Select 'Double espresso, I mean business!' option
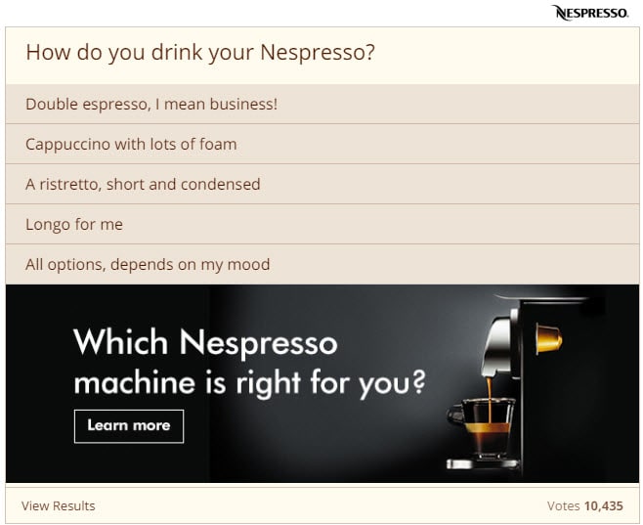Screen dimensions: 643x525 click(x=322, y=105)
